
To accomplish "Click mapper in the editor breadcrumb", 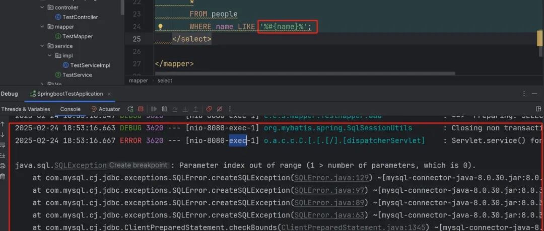I will [x=139, y=81].
